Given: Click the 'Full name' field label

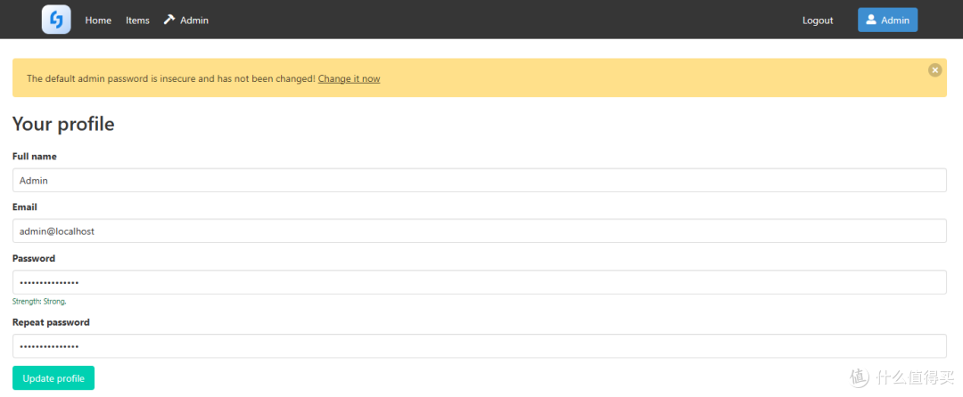Looking at the screenshot, I should point(35,157).
